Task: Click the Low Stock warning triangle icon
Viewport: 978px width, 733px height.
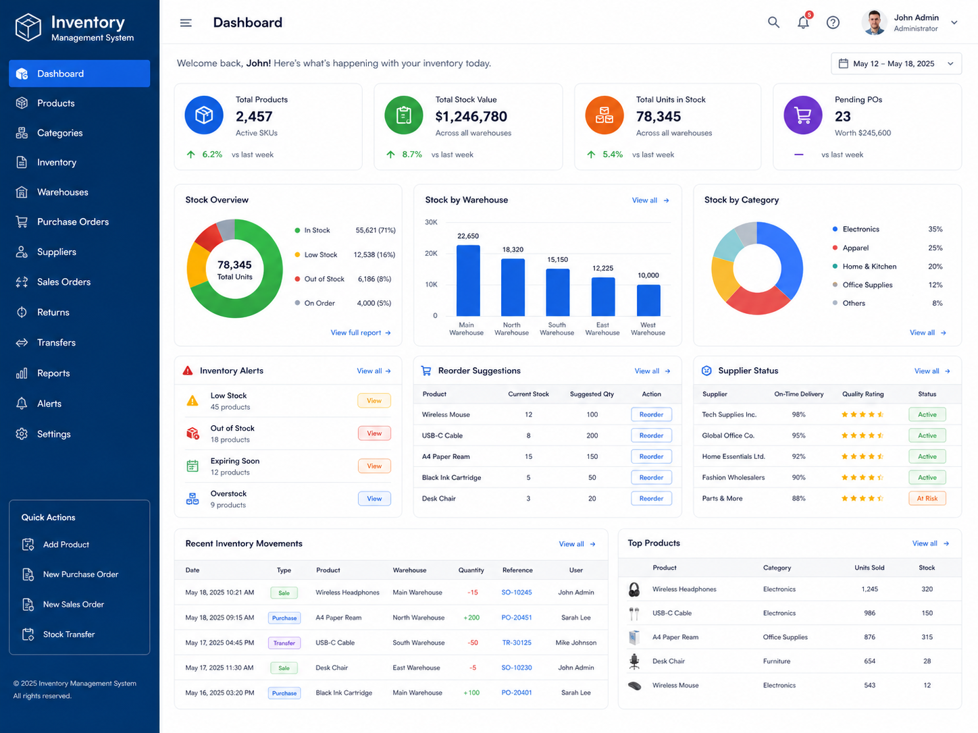Action: [x=192, y=401]
